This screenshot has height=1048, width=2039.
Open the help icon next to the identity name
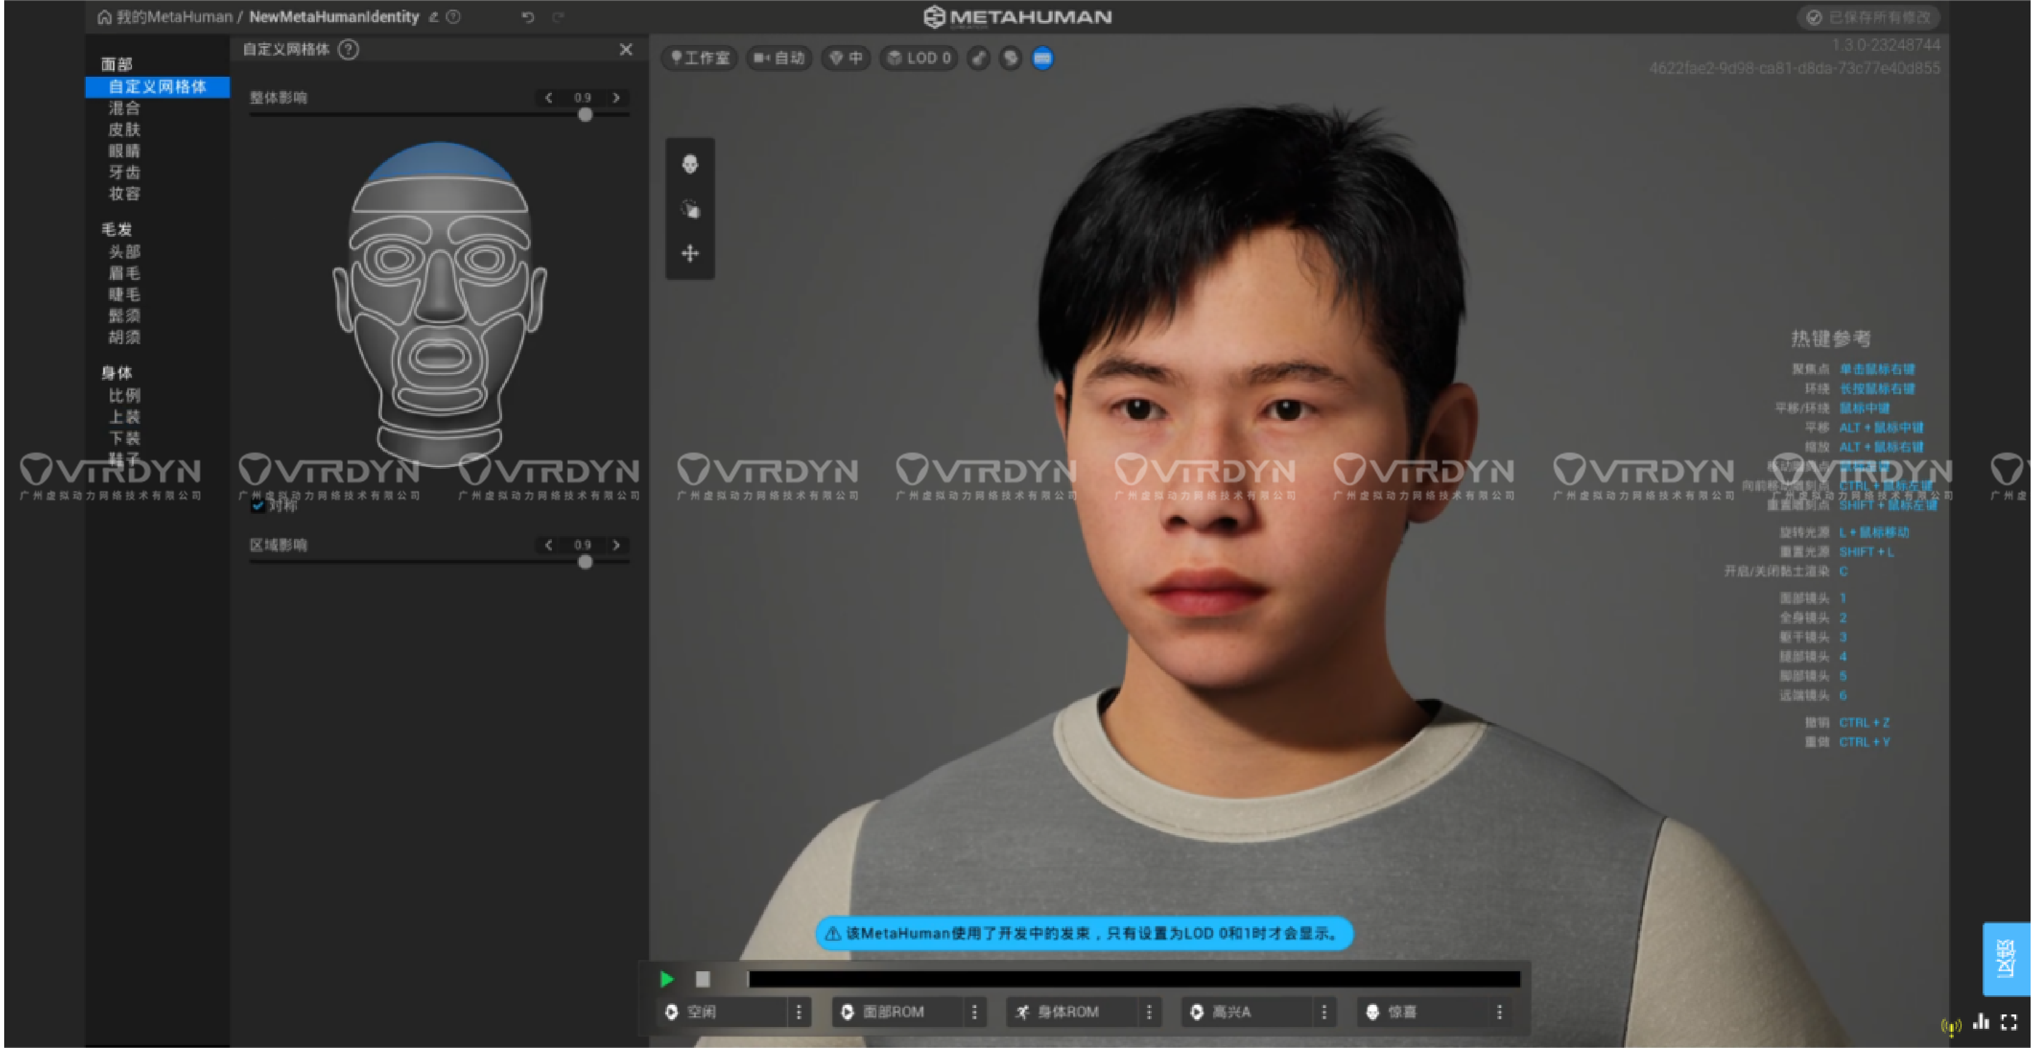point(454,17)
